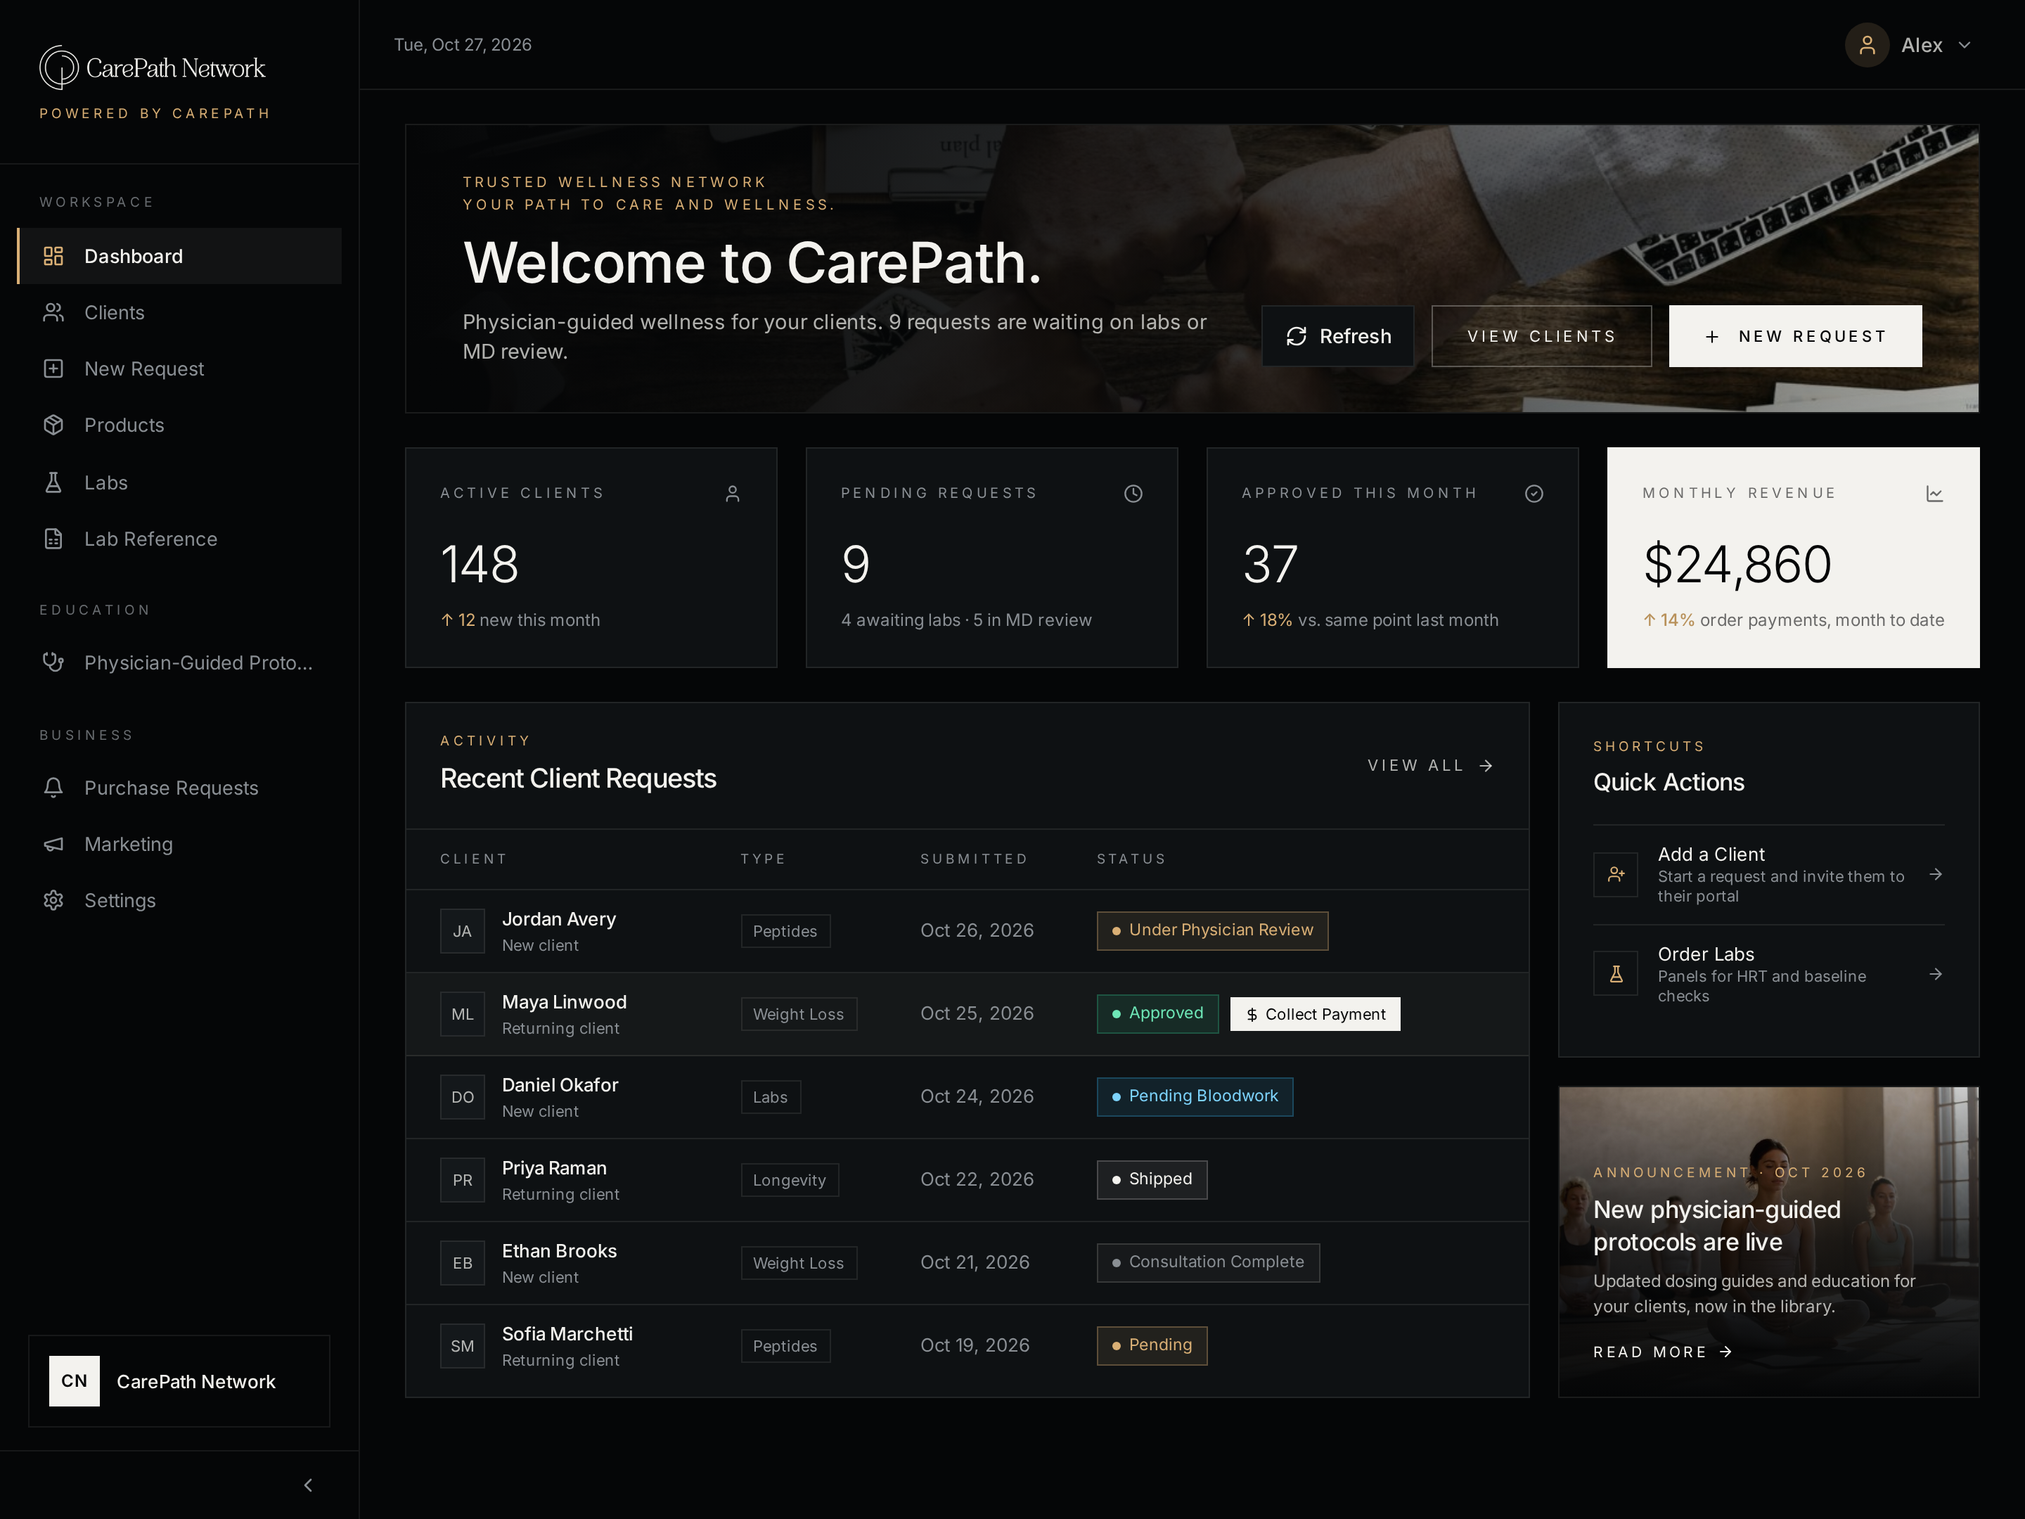Open the Lab Reference menu item

coord(179,539)
